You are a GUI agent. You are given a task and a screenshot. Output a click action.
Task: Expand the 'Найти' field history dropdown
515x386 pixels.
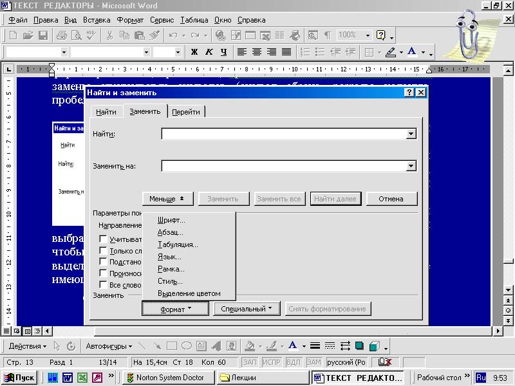[x=411, y=134]
